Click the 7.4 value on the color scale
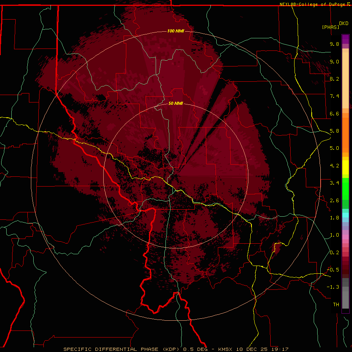Screen dimensions: 352x352 tap(334, 96)
